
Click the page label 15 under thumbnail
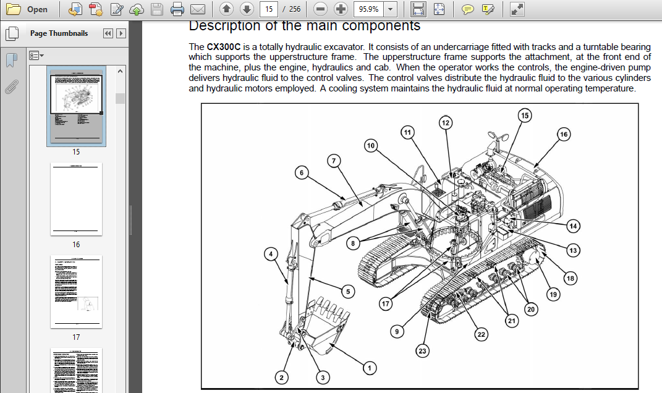(x=76, y=152)
